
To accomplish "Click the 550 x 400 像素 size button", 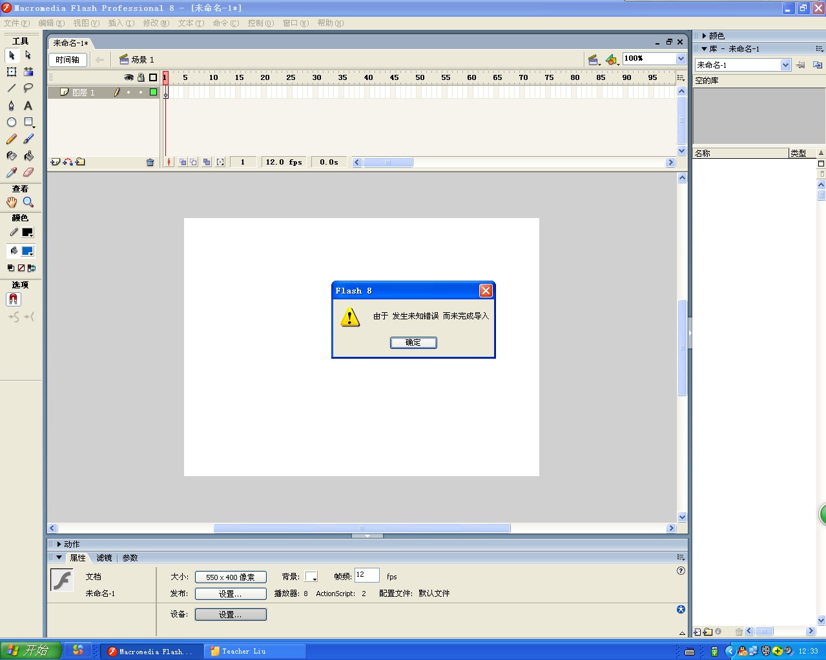I will [x=231, y=576].
